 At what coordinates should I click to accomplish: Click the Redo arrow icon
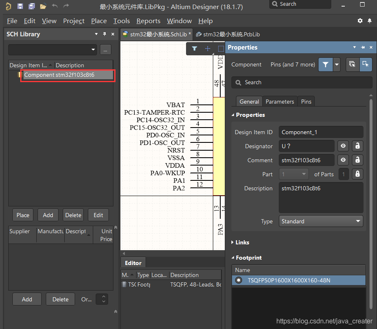pyautogui.click(x=66, y=6)
